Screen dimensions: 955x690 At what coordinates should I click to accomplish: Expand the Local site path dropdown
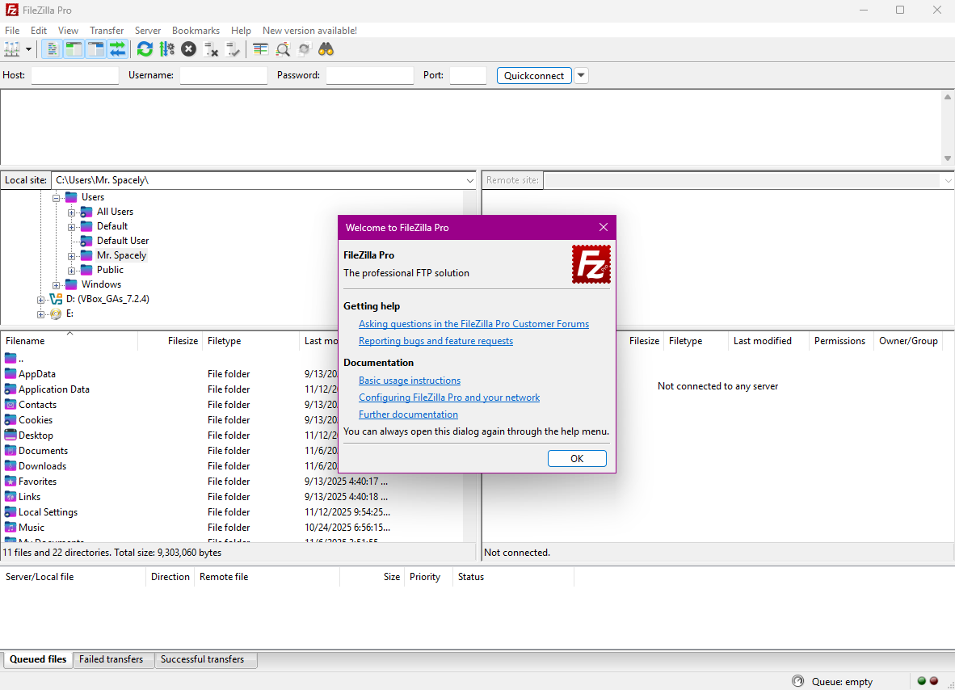(469, 180)
